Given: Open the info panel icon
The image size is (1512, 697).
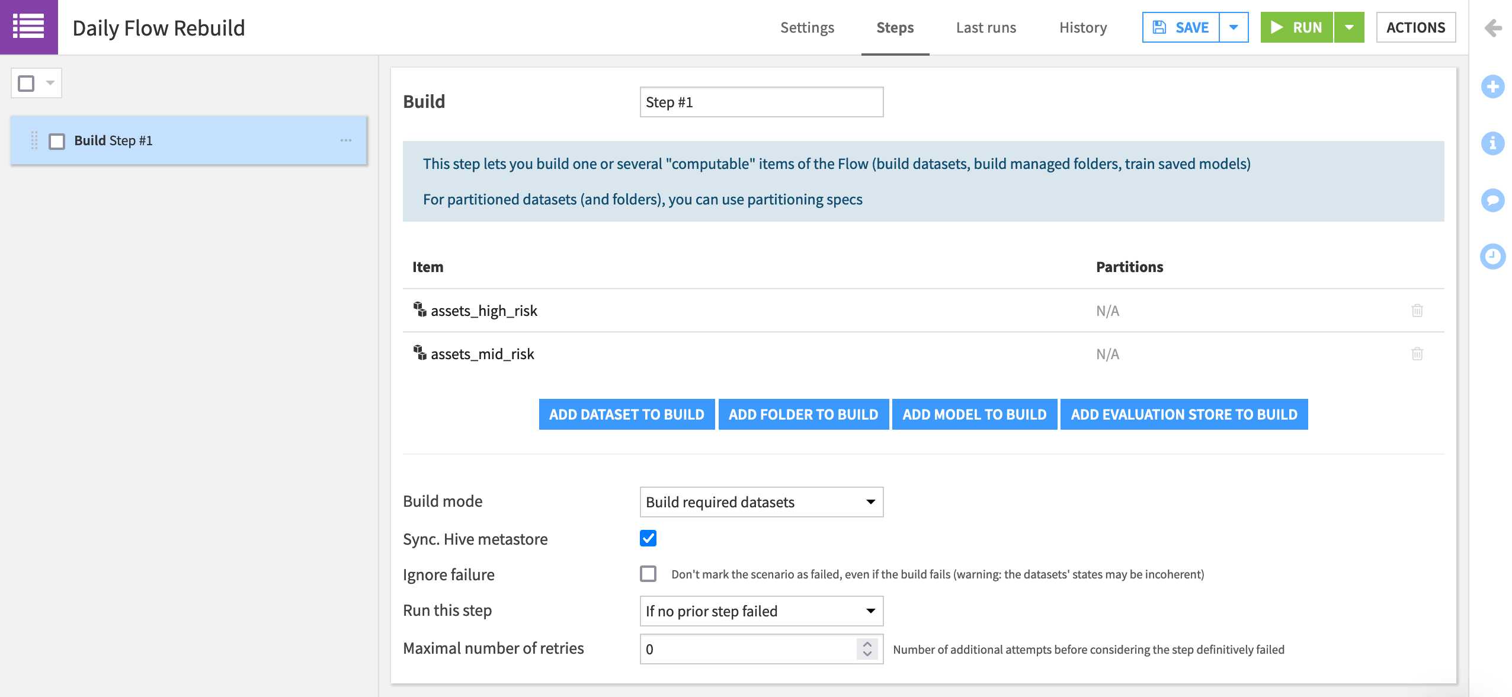Looking at the screenshot, I should point(1492,143).
